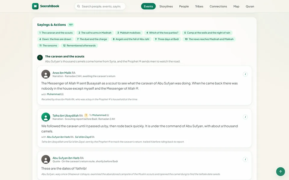Jump to chapter 5 Camp at the wells

[x=207, y=33]
